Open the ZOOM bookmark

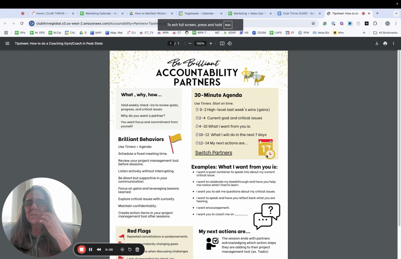259,32
